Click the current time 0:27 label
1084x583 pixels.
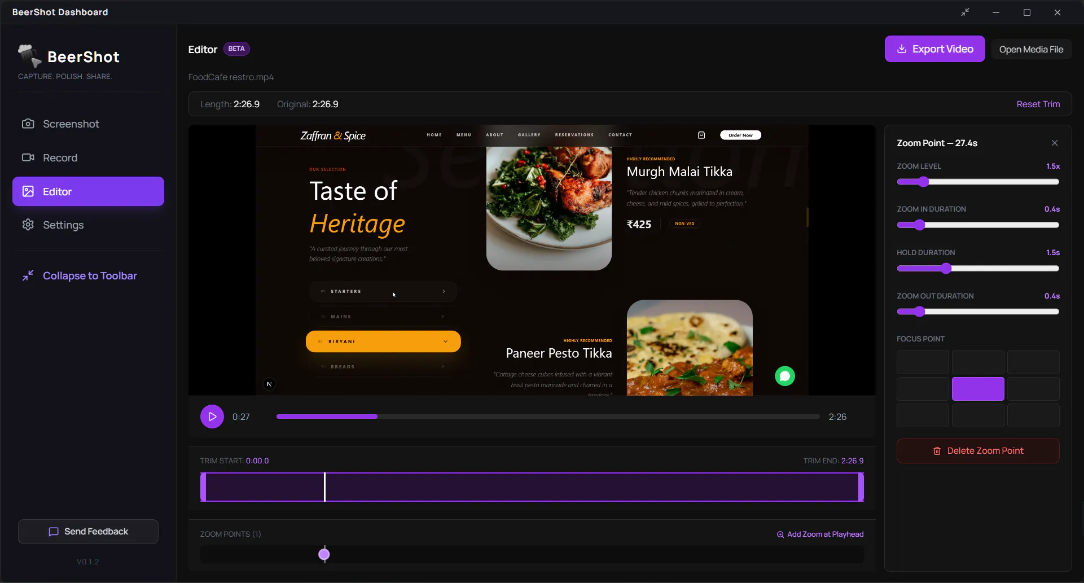241,417
